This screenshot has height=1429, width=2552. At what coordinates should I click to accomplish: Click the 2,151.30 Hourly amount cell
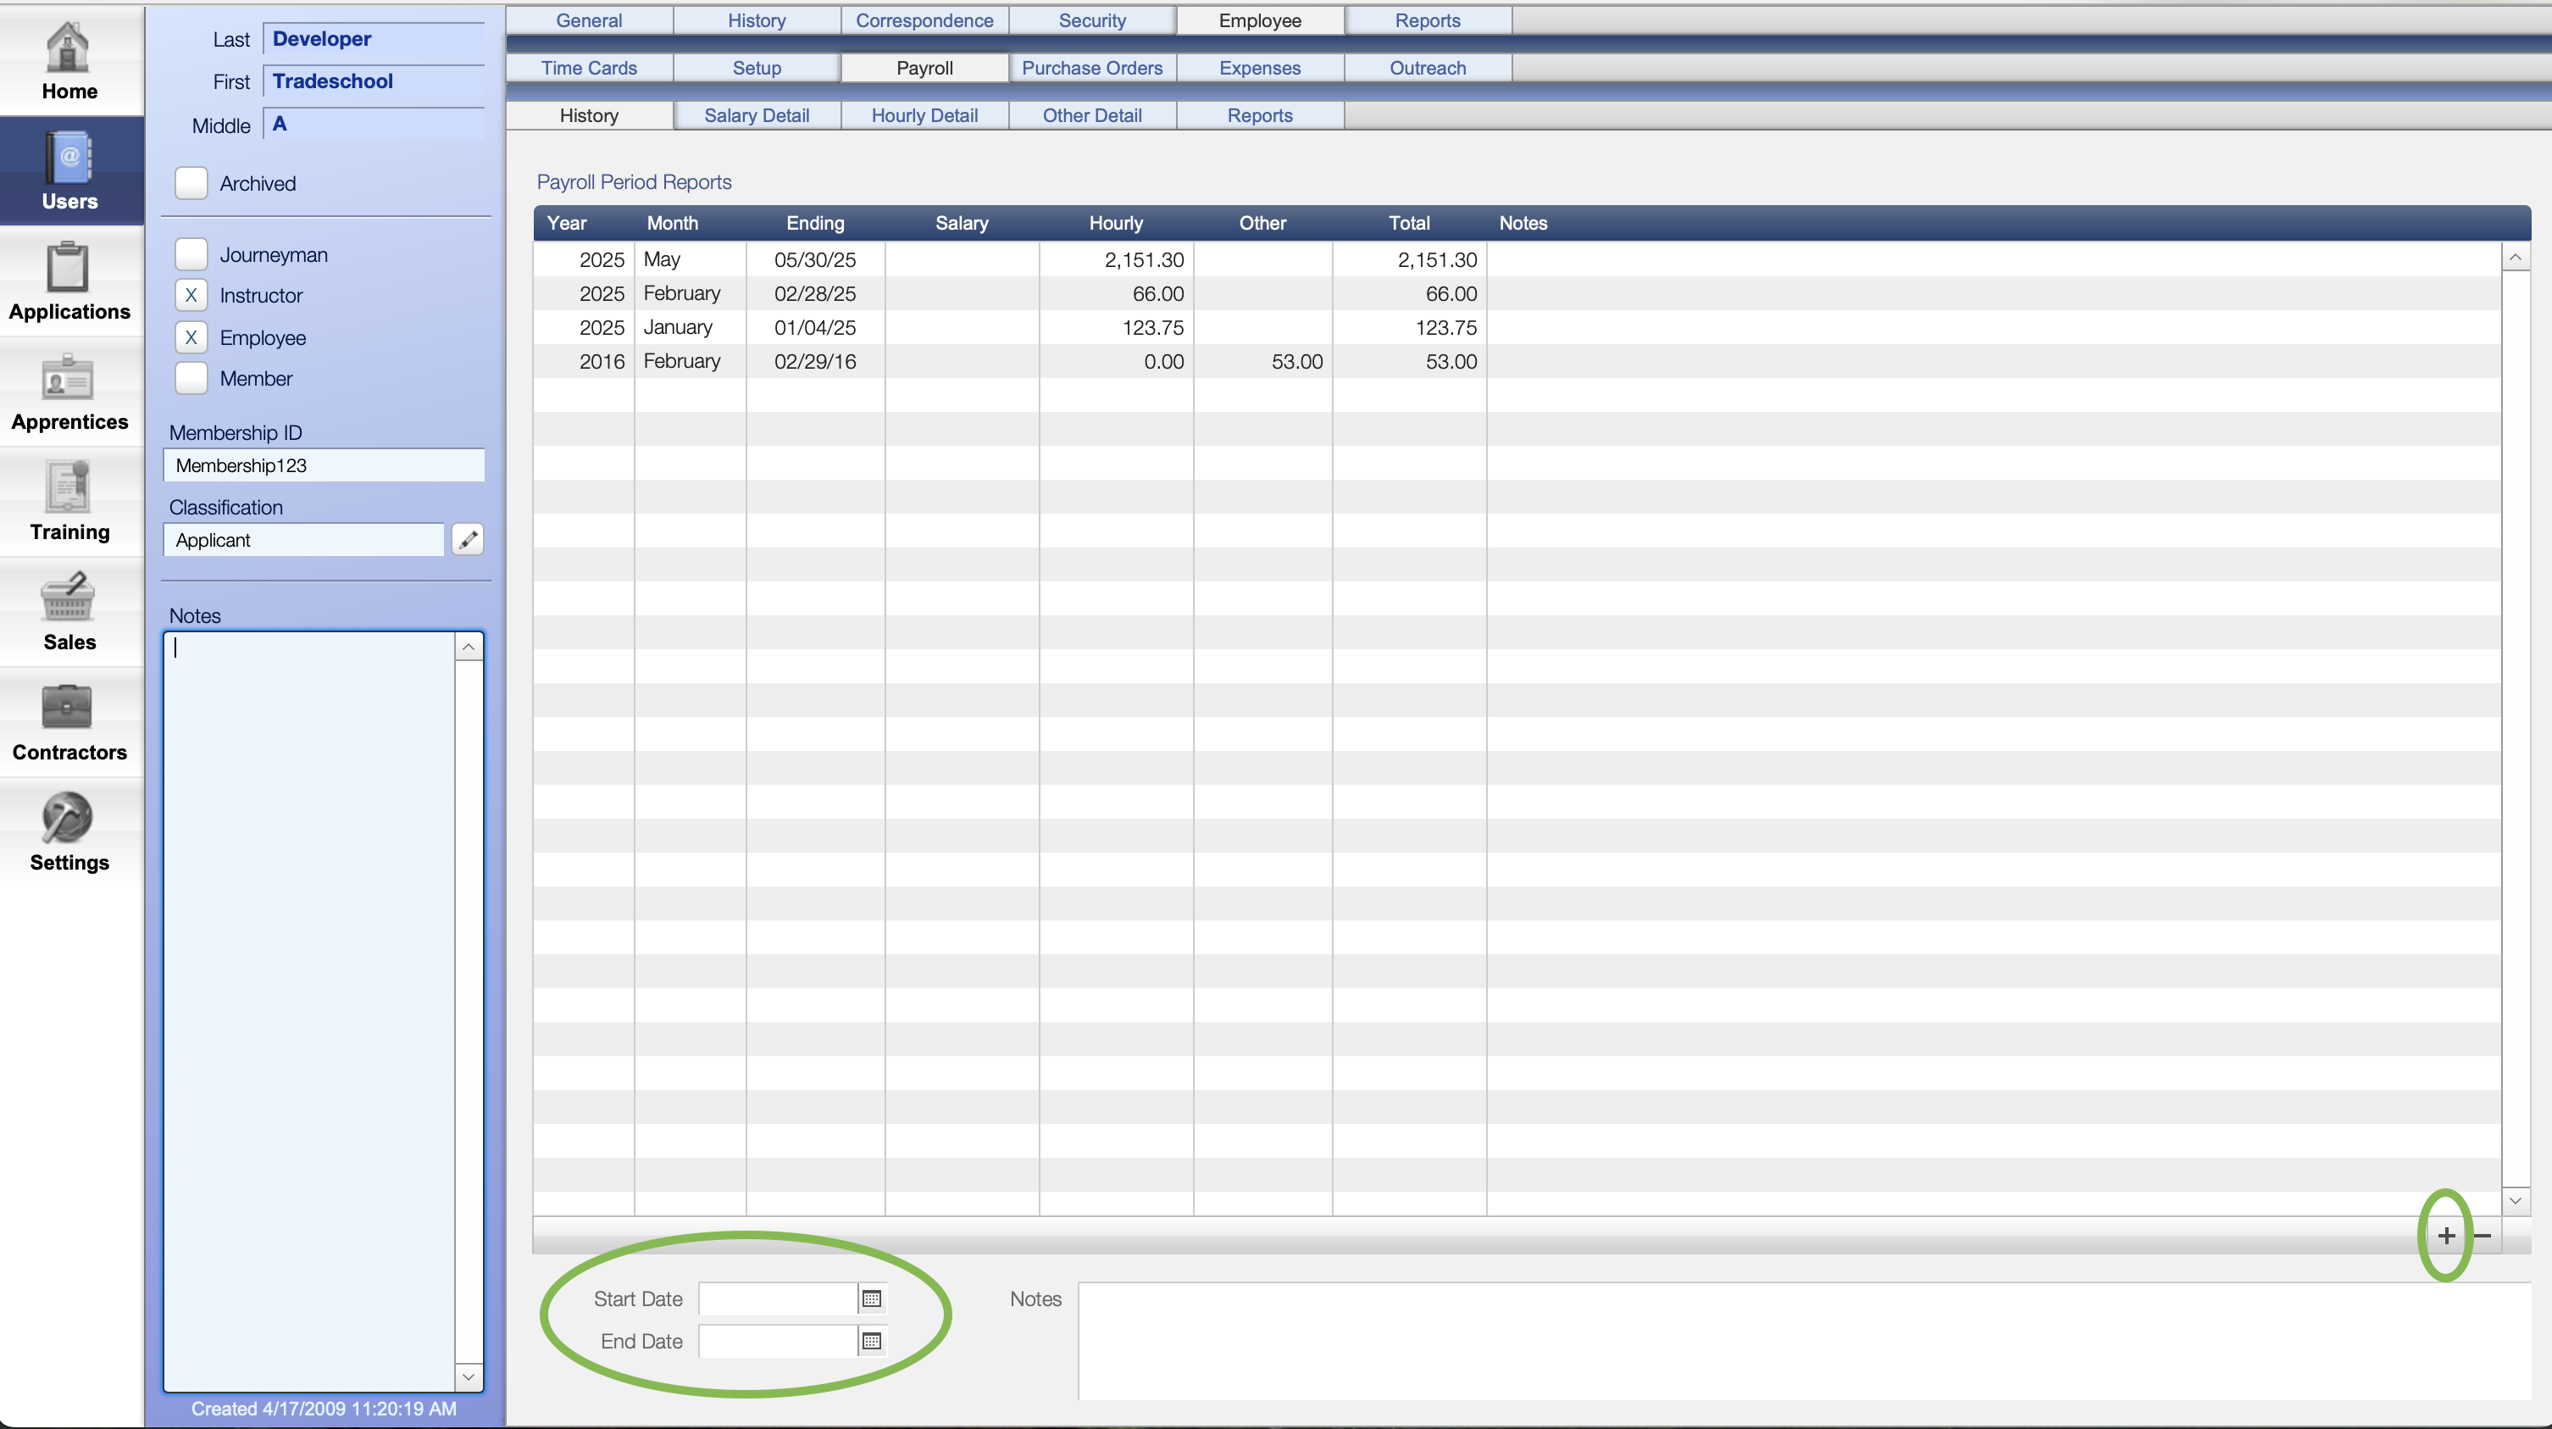[1117, 259]
